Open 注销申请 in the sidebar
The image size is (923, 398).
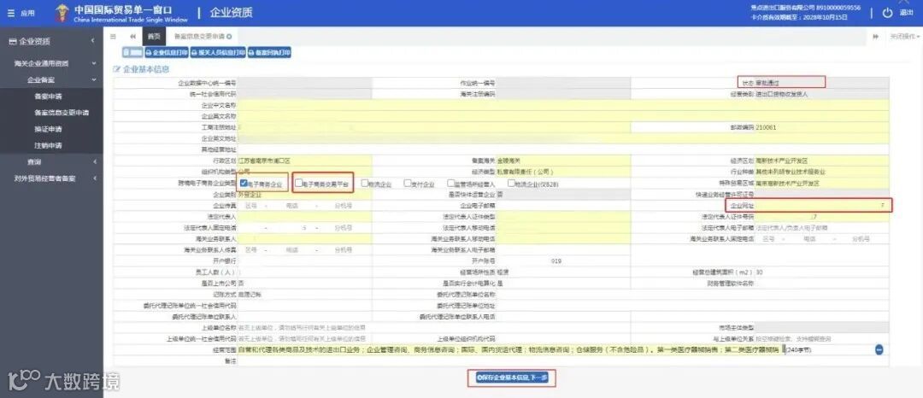[x=48, y=145]
